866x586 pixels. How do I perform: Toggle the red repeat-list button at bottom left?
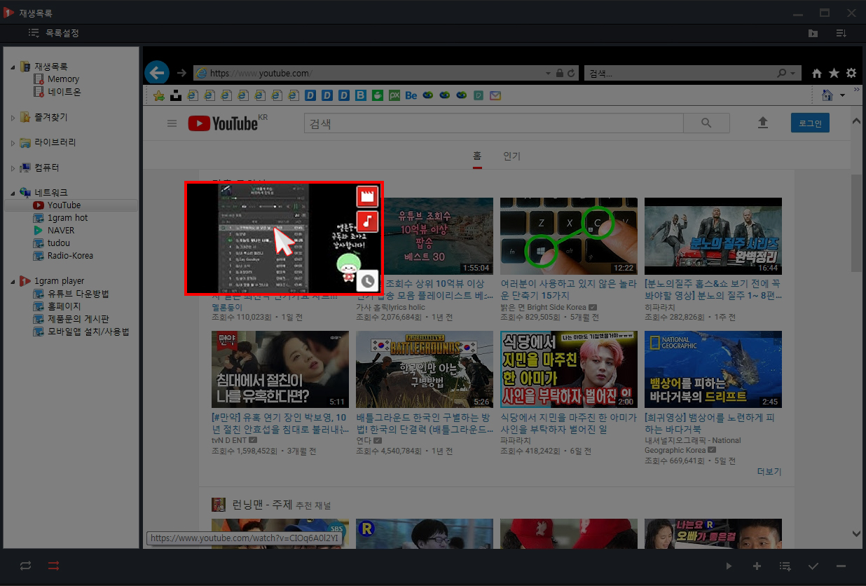54,566
